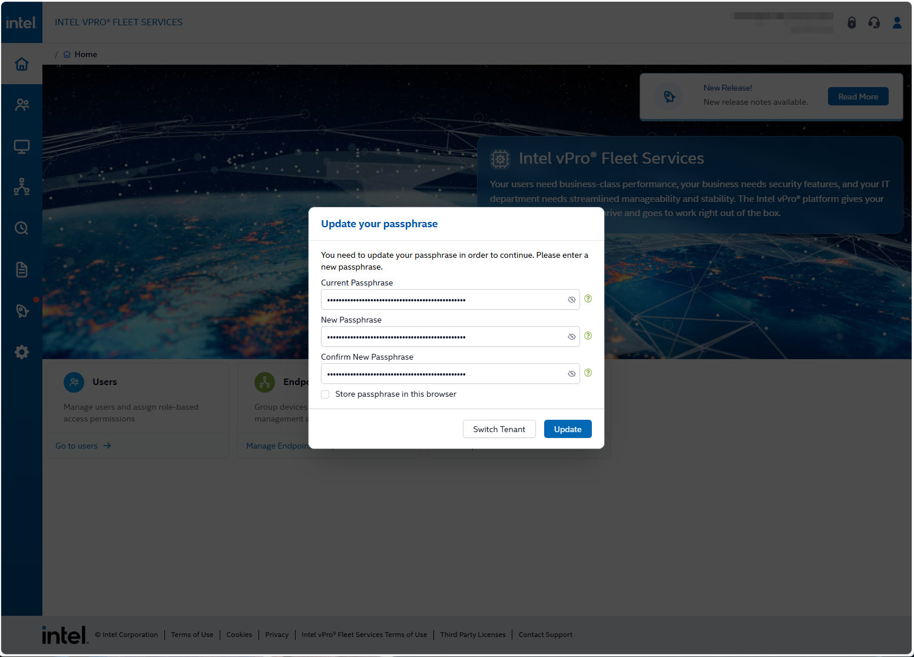The height and width of the screenshot is (657, 914).
Task: Open Contact Support footer link
Action: click(545, 635)
